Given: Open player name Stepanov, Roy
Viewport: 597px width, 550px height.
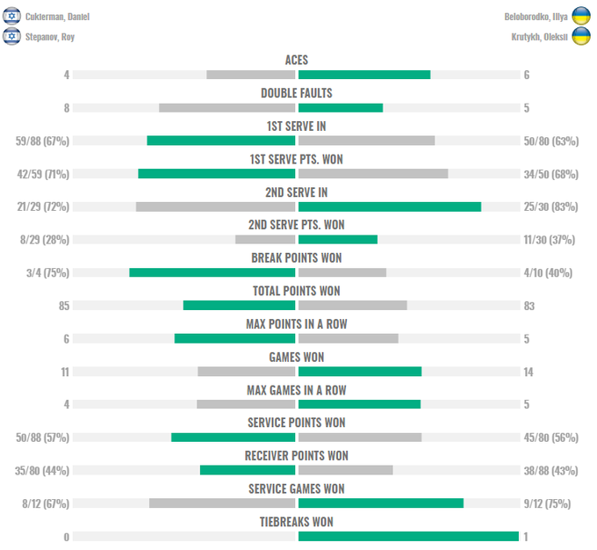Looking at the screenshot, I should 51,37.
